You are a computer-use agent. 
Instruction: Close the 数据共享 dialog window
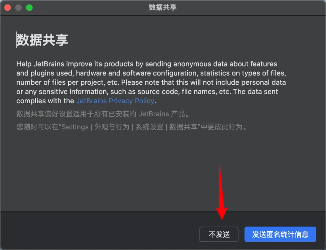pyautogui.click(x=8, y=8)
